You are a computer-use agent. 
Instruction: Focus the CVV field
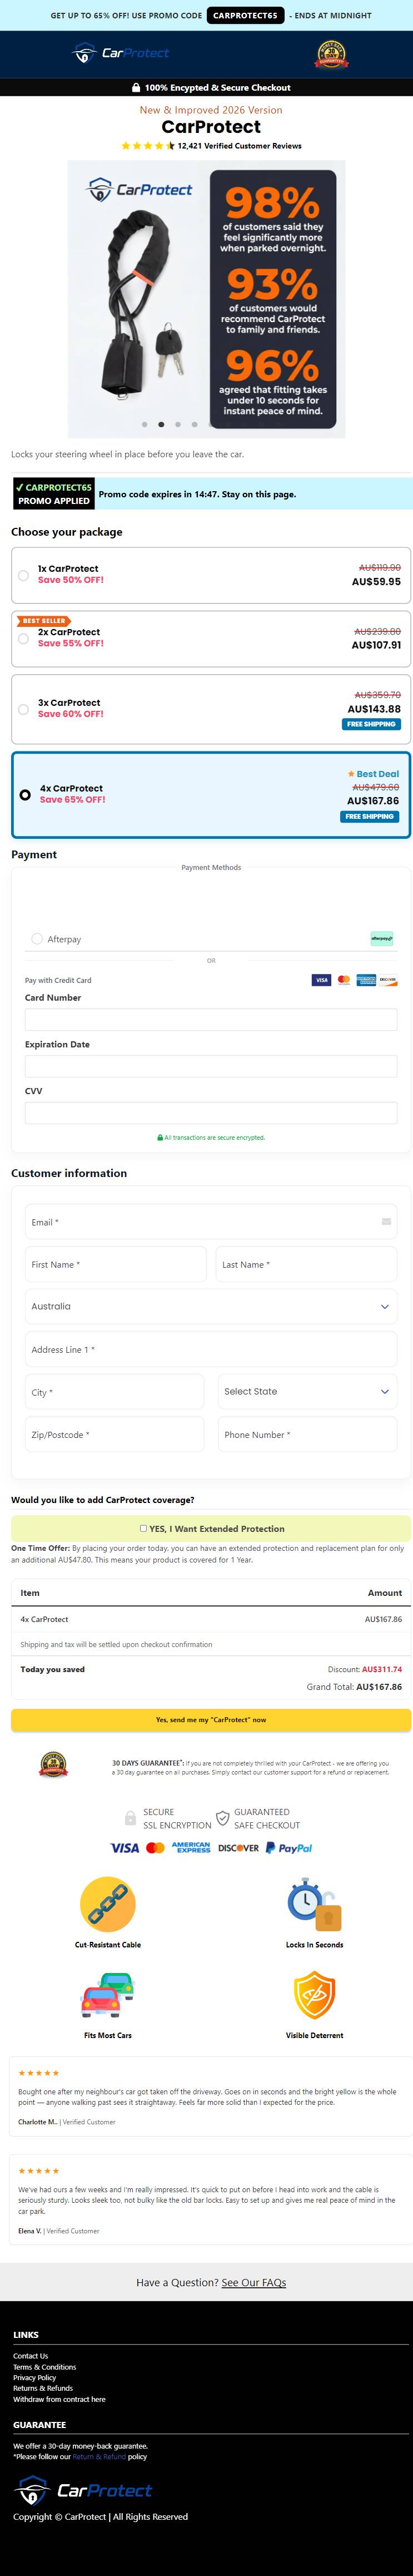pyautogui.click(x=211, y=1112)
